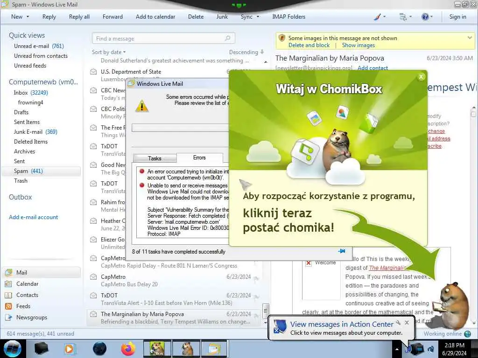Screen dimensions: 478x358
Task: Open the Inbox folder
Action: click(31, 93)
